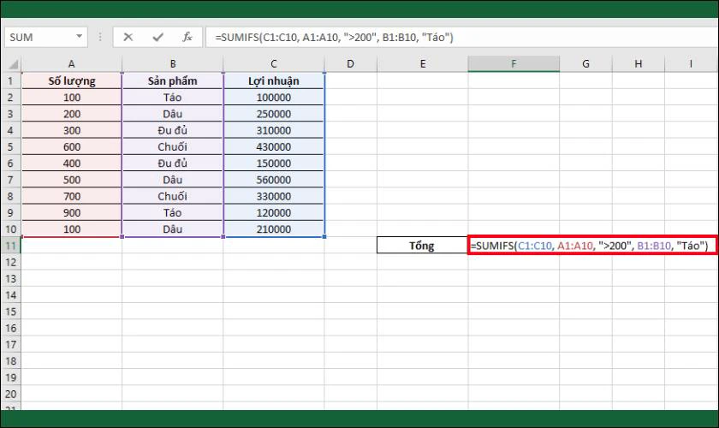This screenshot has height=428, width=719.
Task: Select column B header
Action: [x=172, y=64]
